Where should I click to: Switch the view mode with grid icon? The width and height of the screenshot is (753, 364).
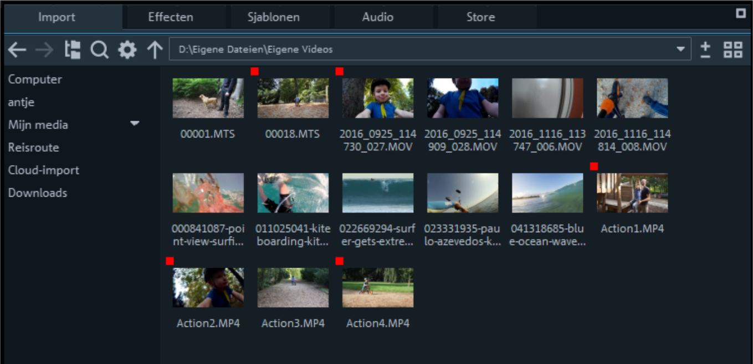point(733,50)
